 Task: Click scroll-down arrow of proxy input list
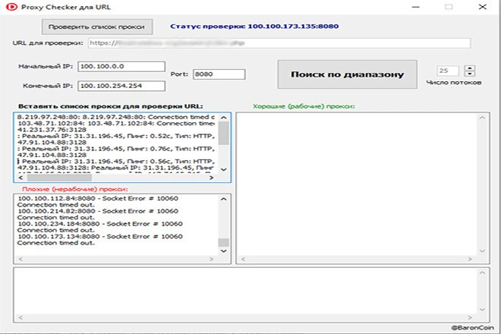coord(224,169)
